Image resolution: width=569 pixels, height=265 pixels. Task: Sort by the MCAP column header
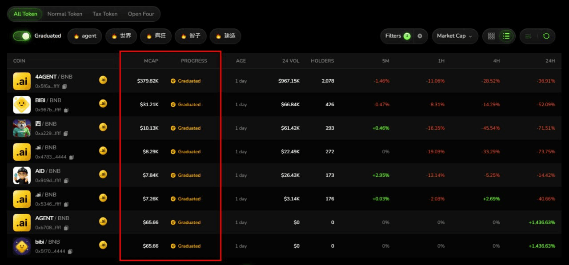(x=151, y=61)
